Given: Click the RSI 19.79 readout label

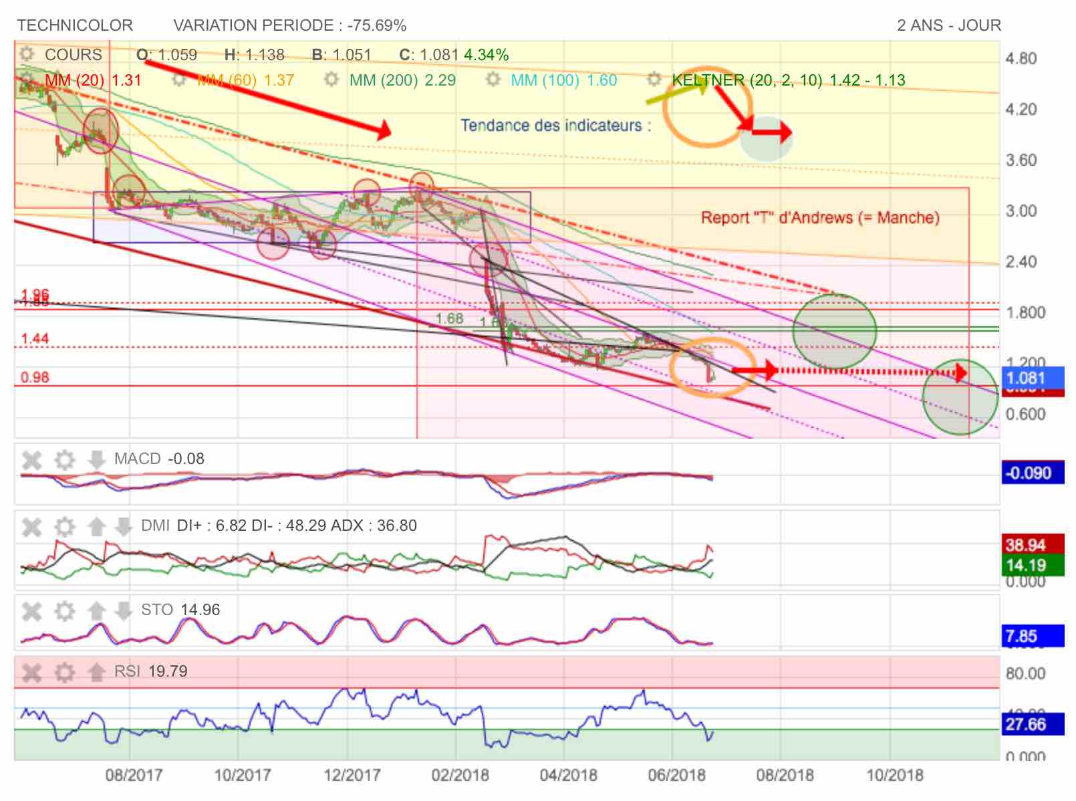Looking at the screenshot, I should [x=150, y=671].
